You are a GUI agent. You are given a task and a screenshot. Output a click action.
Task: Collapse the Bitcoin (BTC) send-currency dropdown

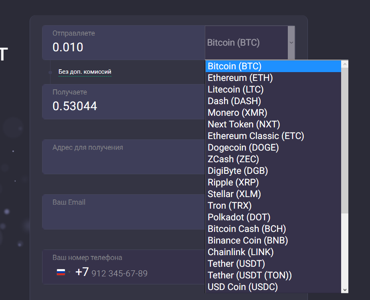click(x=250, y=43)
